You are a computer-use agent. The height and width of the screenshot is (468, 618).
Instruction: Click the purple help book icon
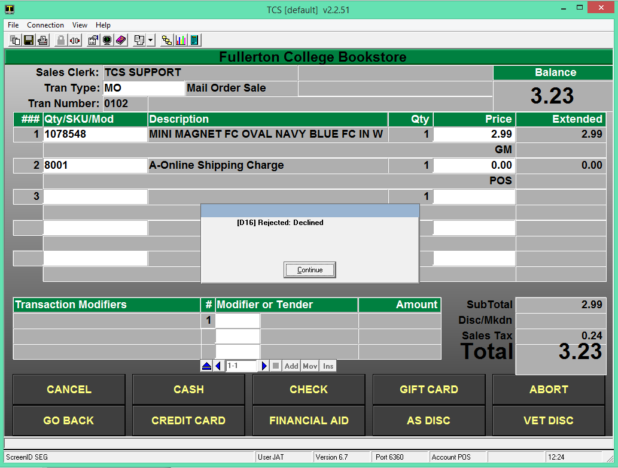pos(121,40)
